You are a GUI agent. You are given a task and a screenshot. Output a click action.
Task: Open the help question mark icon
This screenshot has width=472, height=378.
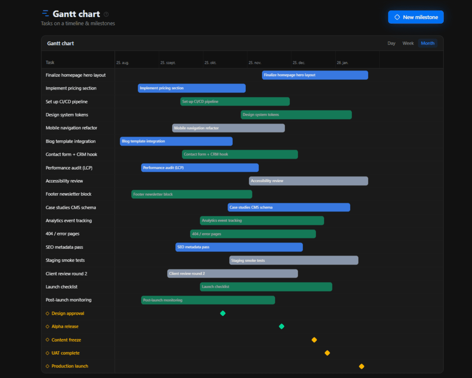tap(106, 14)
